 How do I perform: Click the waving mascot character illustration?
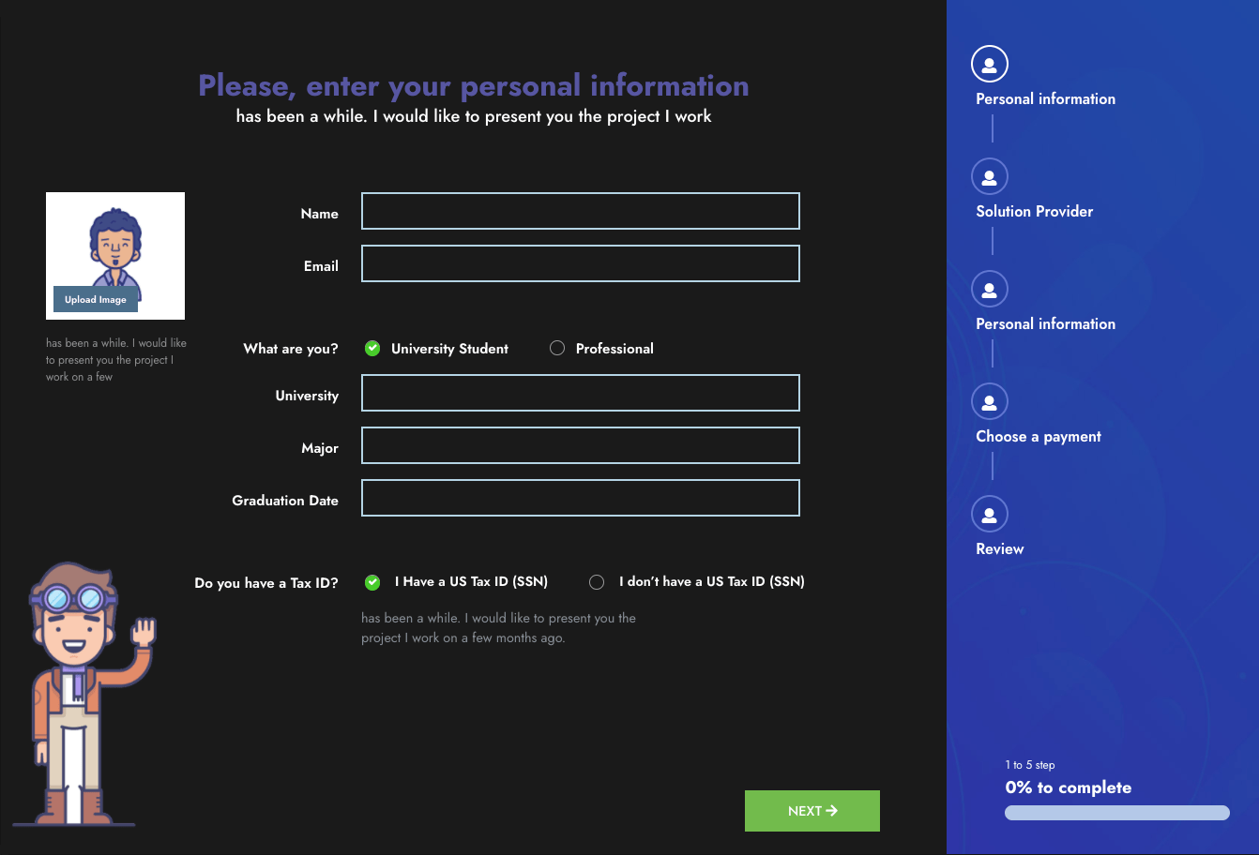(x=86, y=696)
